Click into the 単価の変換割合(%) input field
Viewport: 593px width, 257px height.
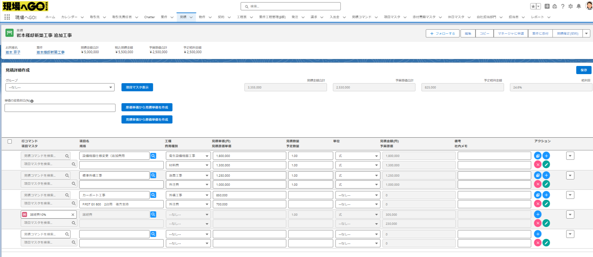(60, 108)
